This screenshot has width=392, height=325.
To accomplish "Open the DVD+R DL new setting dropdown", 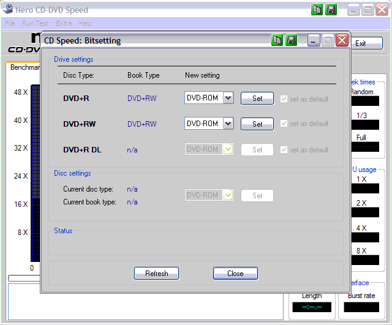I will [x=228, y=149].
